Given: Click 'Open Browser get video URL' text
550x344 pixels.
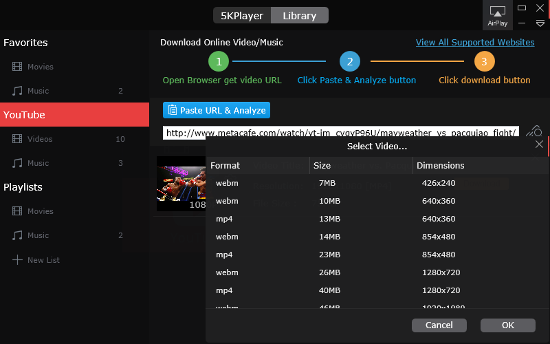Looking at the screenshot, I should [222, 80].
